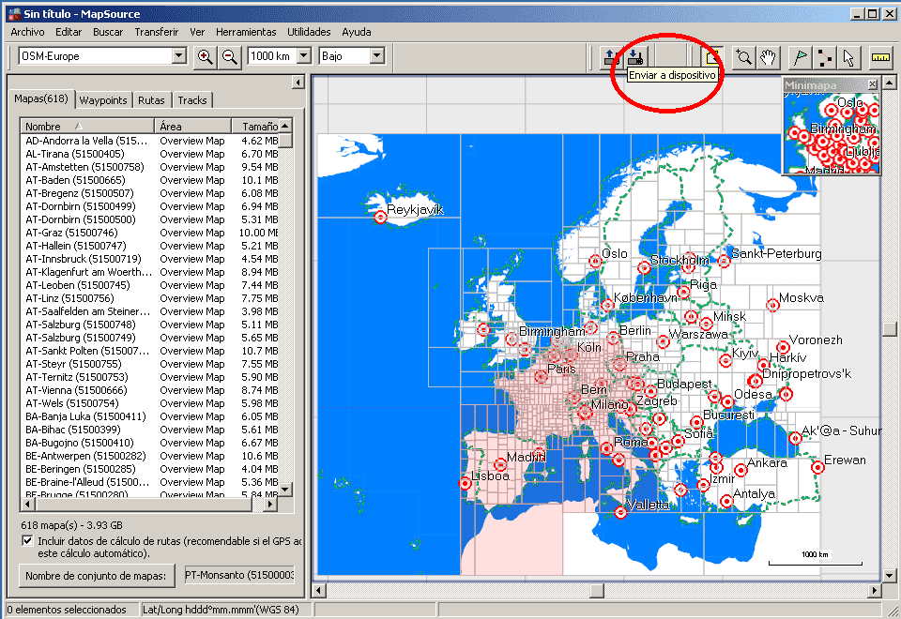The height and width of the screenshot is (619, 901).
Task: Click the map list scroll left arrow
Action: click(x=27, y=505)
